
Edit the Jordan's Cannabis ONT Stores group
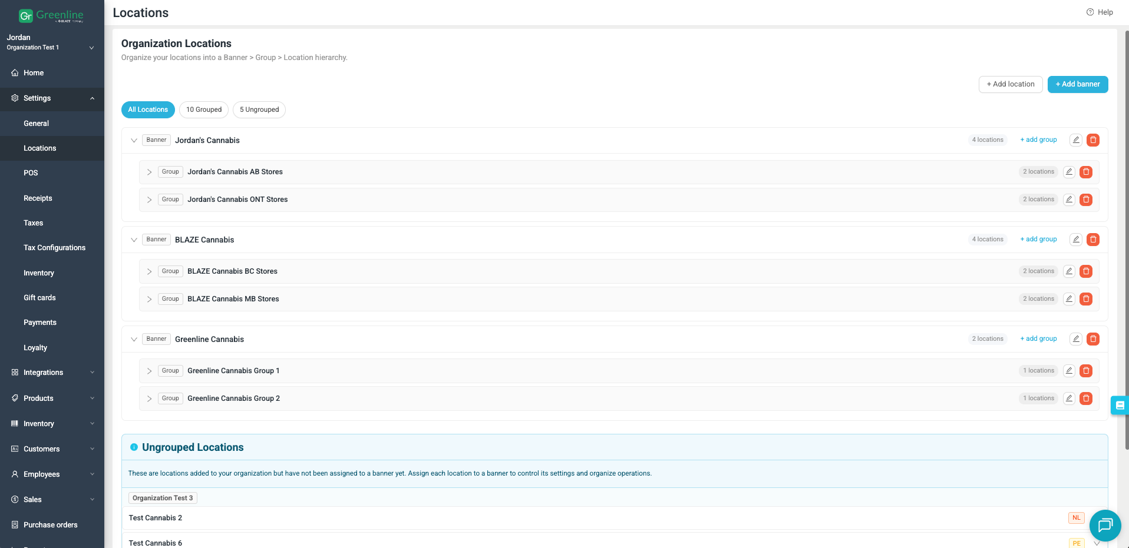pyautogui.click(x=1069, y=200)
